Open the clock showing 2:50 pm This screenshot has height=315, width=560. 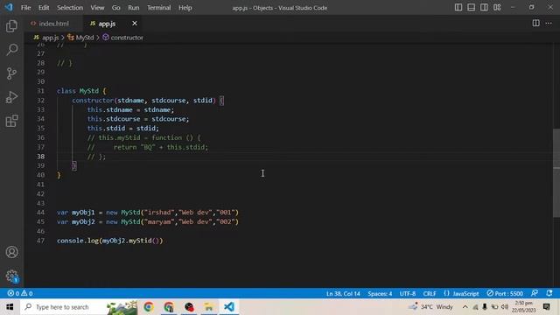pos(524,307)
